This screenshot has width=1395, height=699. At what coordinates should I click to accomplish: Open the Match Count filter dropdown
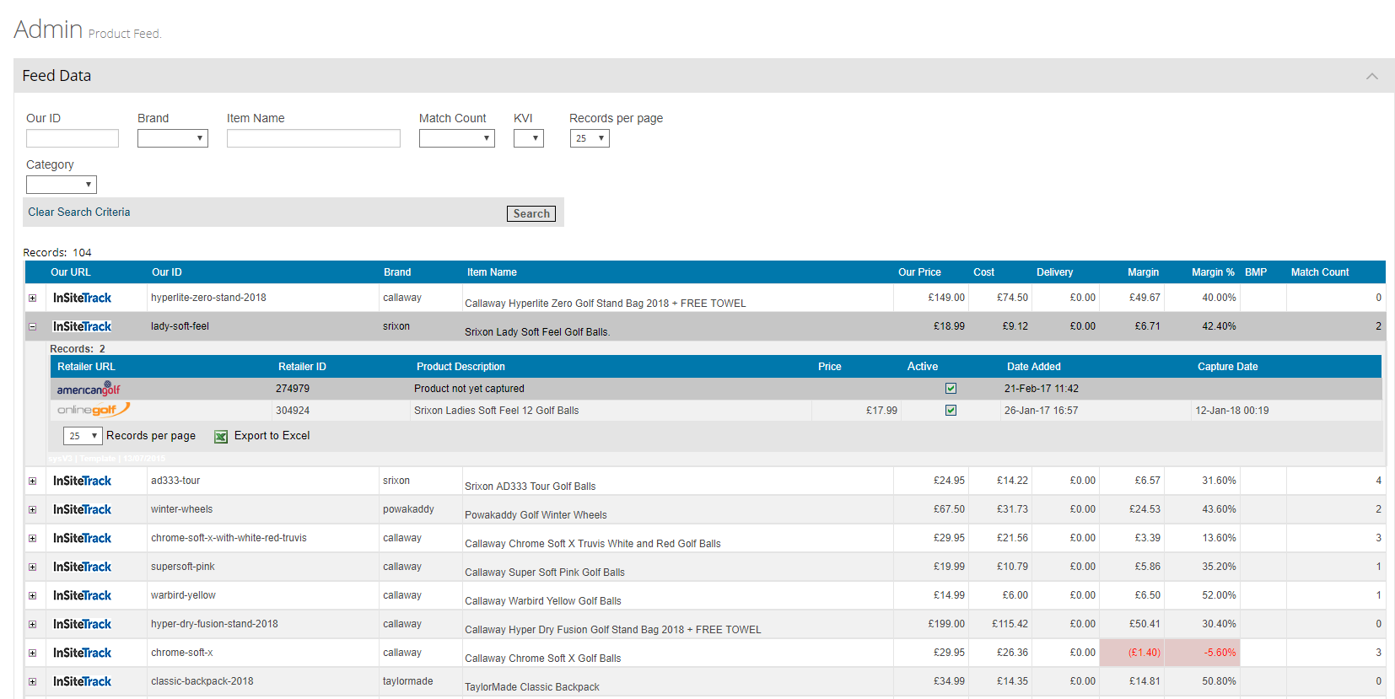(x=457, y=138)
